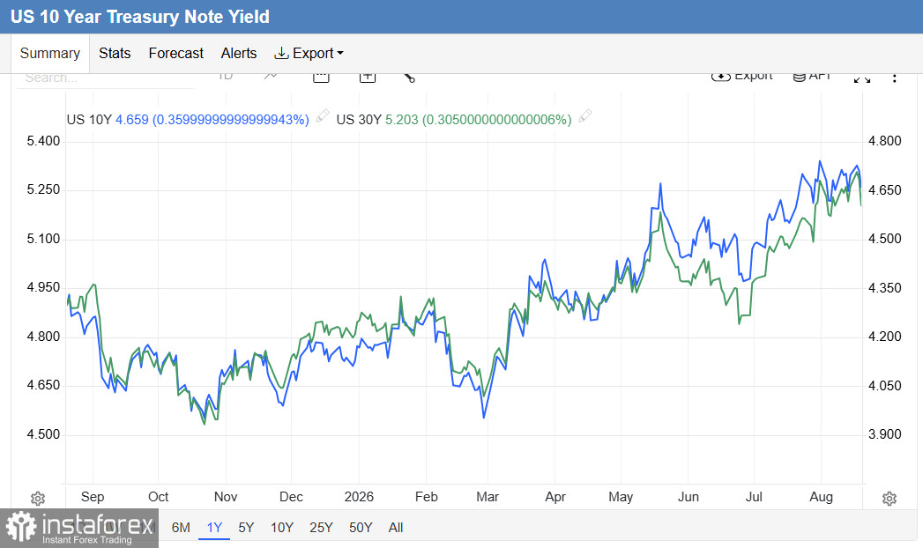Open right axis settings gear
This screenshot has height=548, width=923.
(x=890, y=499)
